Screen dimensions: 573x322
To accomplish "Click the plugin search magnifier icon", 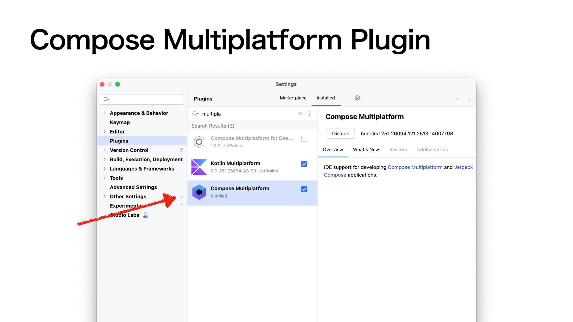I will (195, 114).
